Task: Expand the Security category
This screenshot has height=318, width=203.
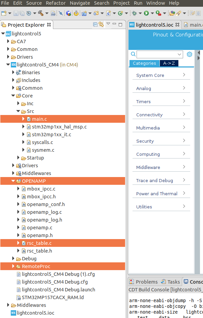Action: point(161,141)
